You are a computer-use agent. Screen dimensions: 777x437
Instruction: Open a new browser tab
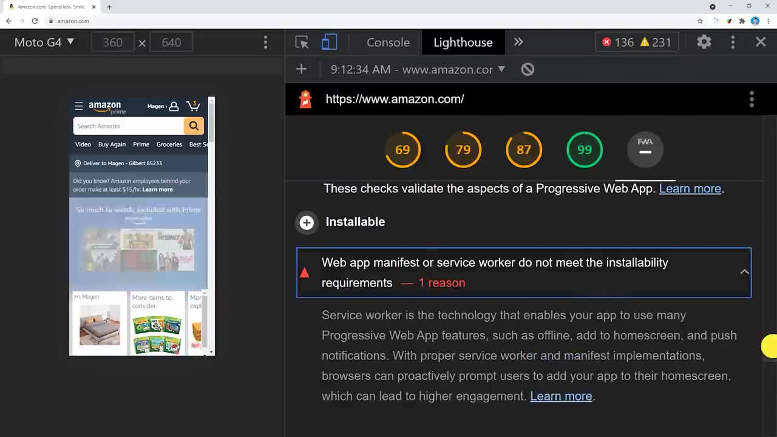[109, 7]
